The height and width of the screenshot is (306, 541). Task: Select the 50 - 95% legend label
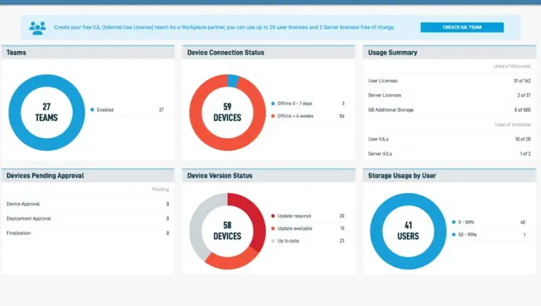point(467,235)
